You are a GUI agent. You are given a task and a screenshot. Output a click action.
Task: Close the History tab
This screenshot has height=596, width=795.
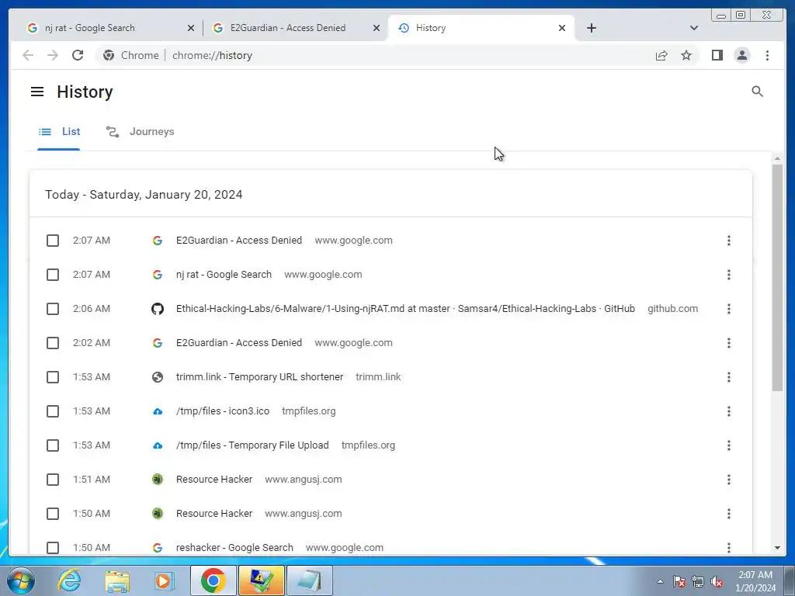pos(562,28)
